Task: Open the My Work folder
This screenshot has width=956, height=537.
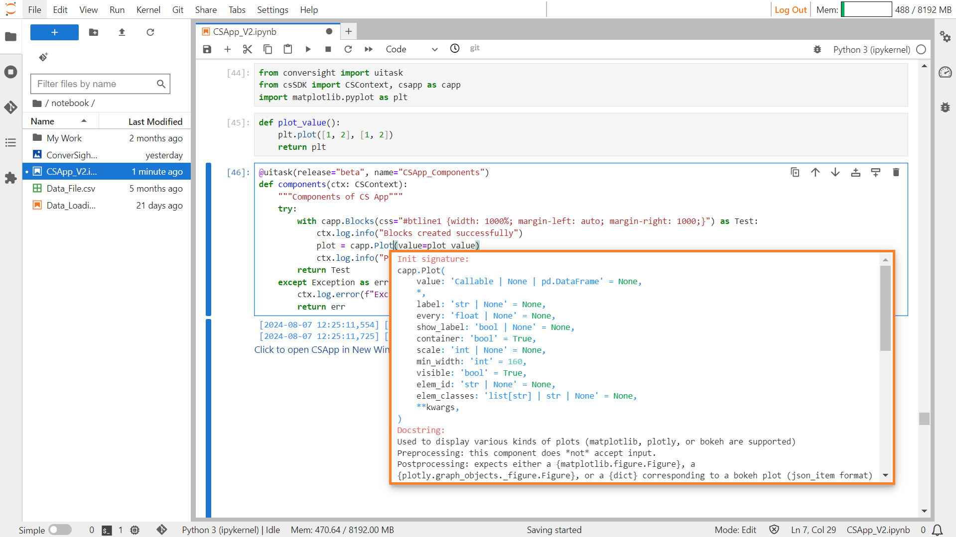Action: pos(107,138)
